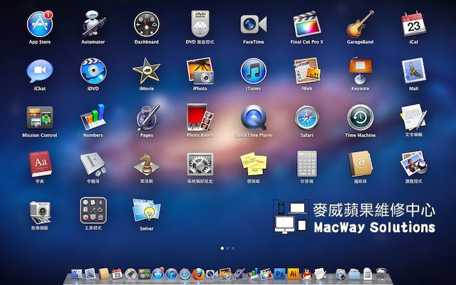Viewport: 456px width, 285px height.
Task: Launch Firefox from the Dock
Action: [x=198, y=274]
